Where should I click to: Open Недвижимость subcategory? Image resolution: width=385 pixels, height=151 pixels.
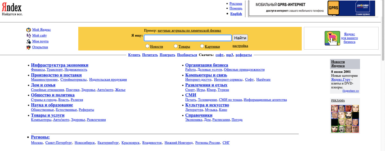coord(76,69)
